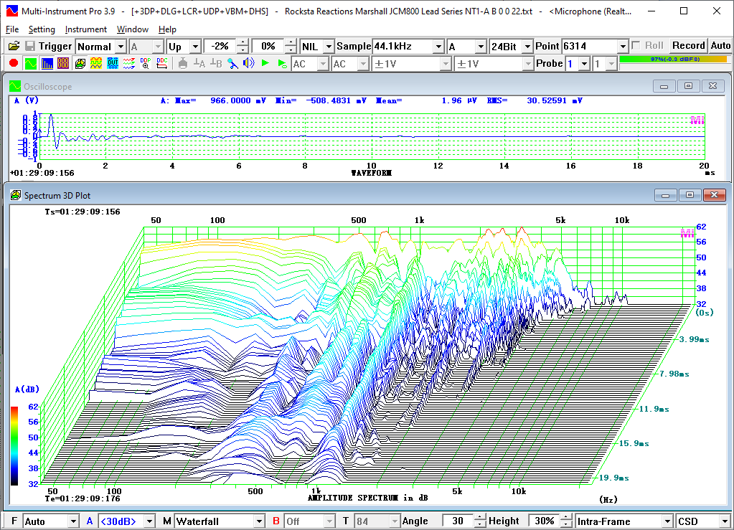Image resolution: width=734 pixels, height=530 pixels.
Task: Open the <30dB> range dropdown
Action: click(x=149, y=521)
